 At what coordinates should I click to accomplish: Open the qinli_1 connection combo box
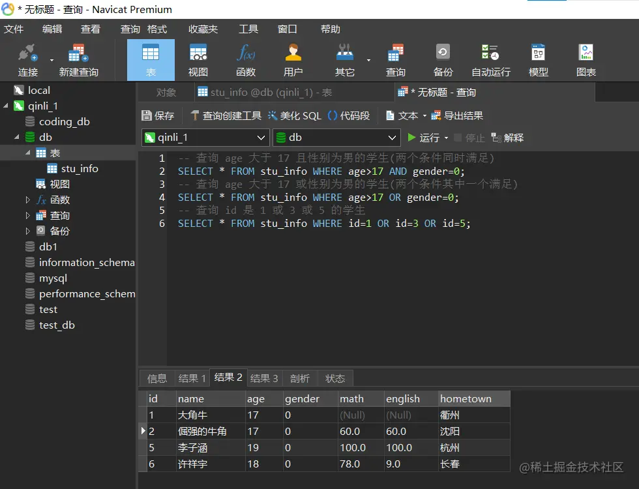(x=206, y=138)
